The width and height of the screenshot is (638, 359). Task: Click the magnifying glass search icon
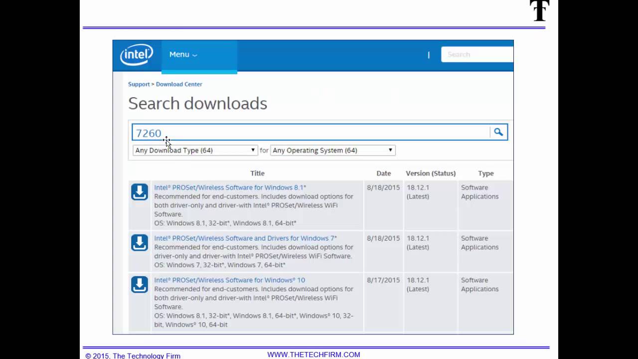pyautogui.click(x=498, y=132)
